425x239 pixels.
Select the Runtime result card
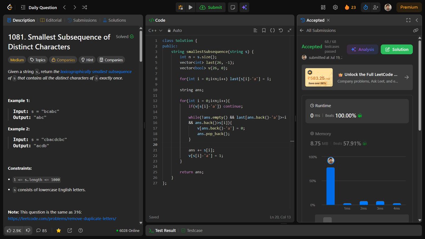point(357,111)
